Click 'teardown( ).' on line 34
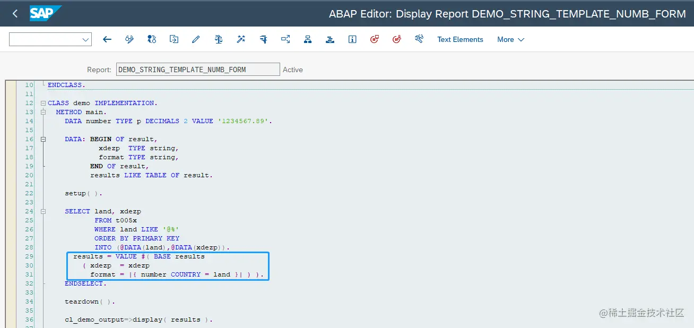The image size is (694, 328). (x=90, y=301)
